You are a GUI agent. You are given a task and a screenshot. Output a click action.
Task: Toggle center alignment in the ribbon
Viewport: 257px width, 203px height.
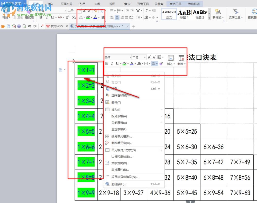coord(117,17)
